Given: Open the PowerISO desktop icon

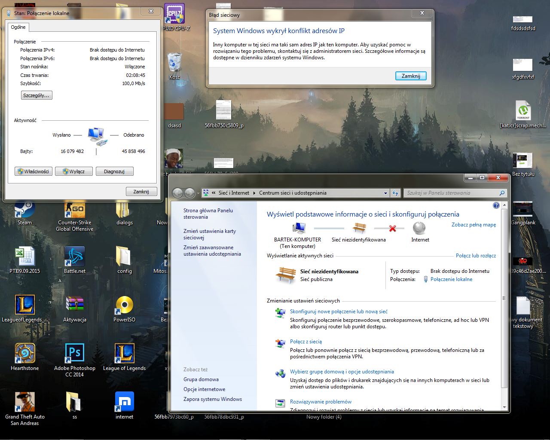Looking at the screenshot, I should point(124,305).
